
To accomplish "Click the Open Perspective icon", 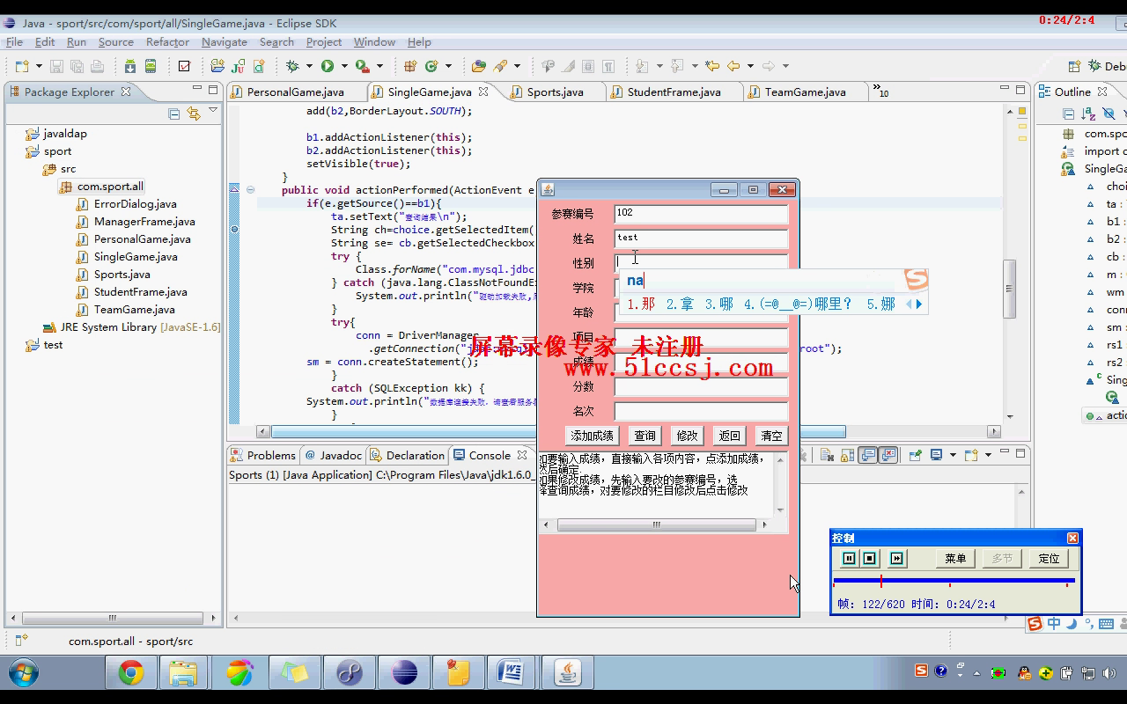I will (1074, 66).
